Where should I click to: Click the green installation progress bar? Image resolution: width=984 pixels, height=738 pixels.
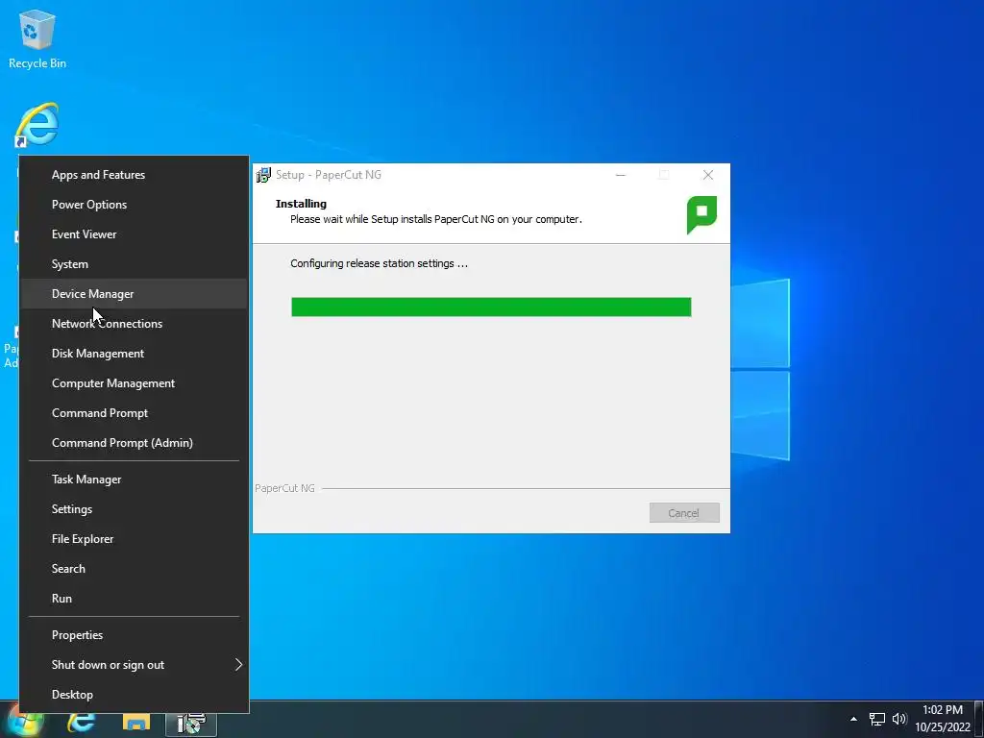(491, 307)
